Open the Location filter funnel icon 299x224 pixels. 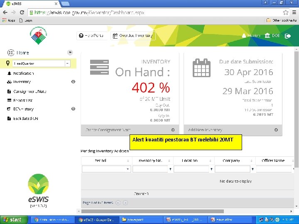(211, 169)
